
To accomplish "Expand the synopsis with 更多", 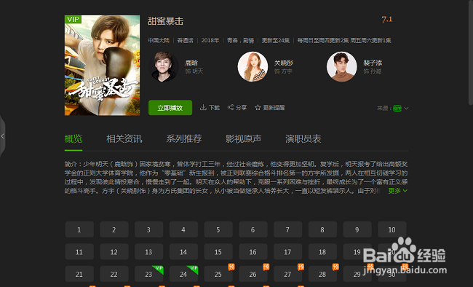I will coord(398,191).
